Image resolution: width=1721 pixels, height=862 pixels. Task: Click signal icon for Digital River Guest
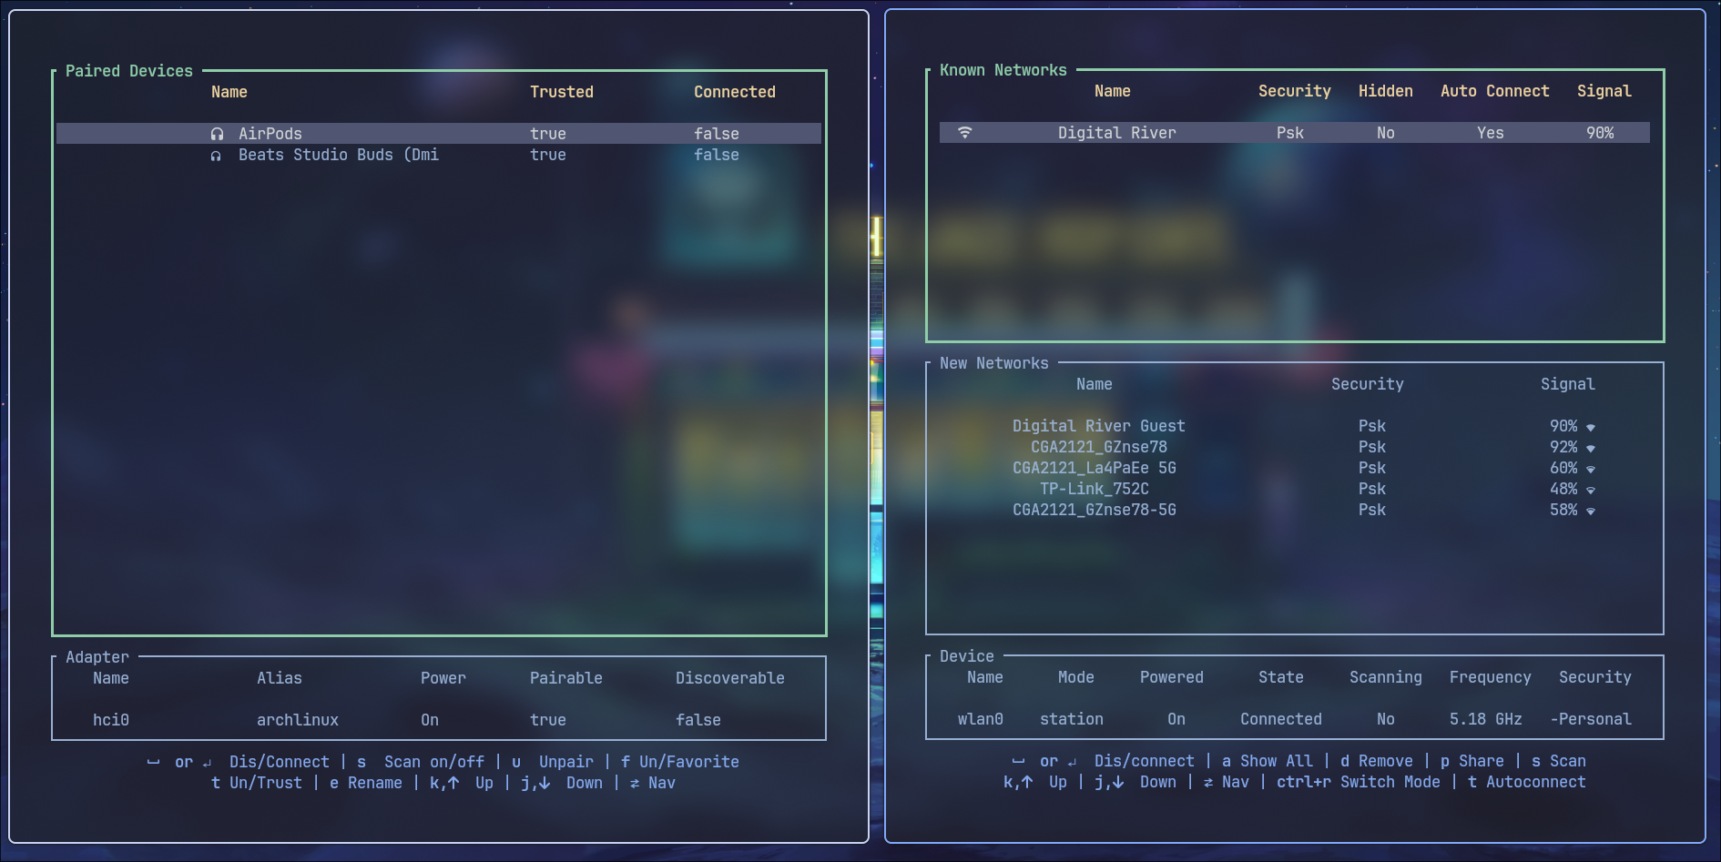click(x=1591, y=427)
